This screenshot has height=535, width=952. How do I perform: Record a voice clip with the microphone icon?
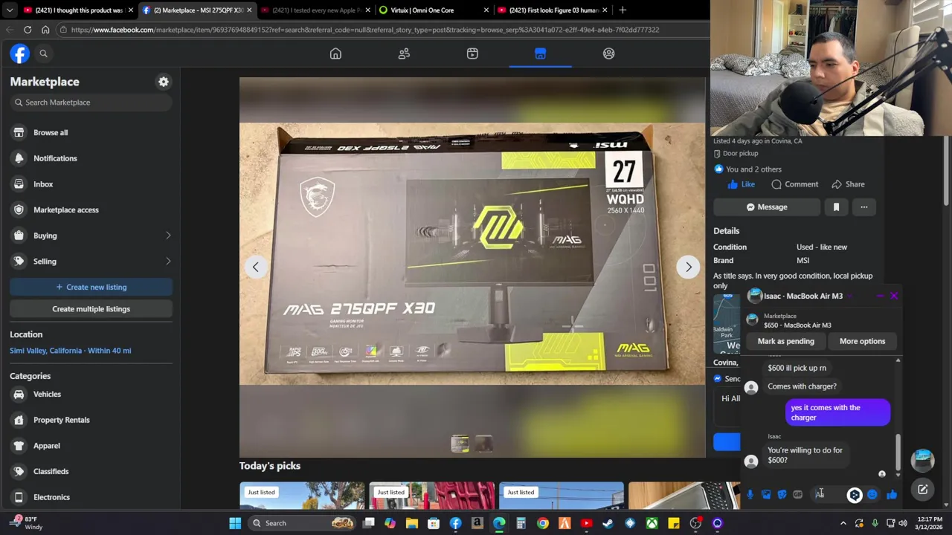[750, 495]
